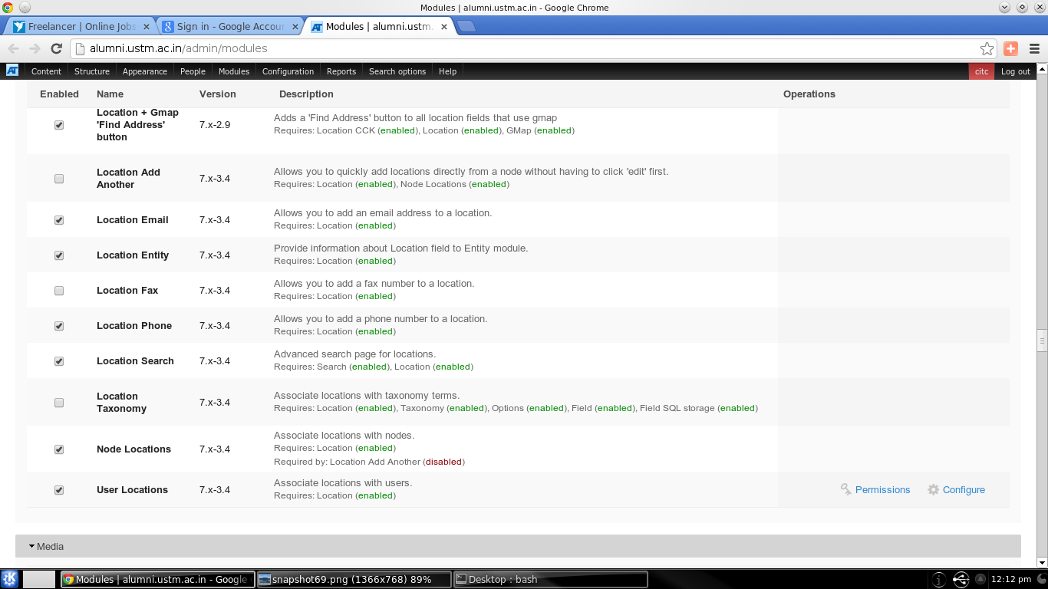Open the Content admin menu

(46, 71)
